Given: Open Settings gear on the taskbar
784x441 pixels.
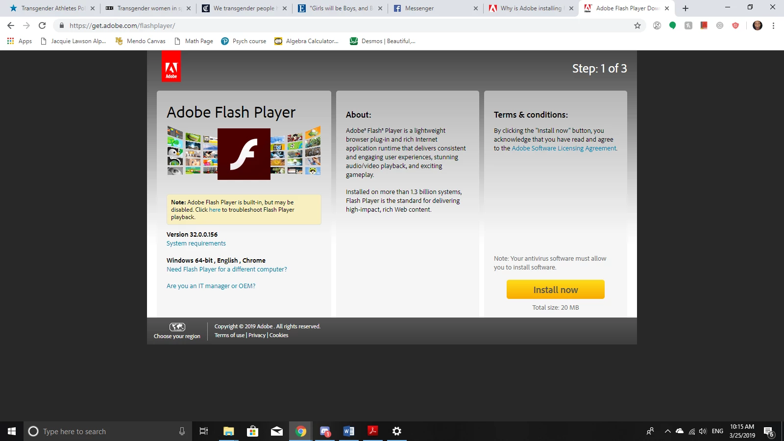Looking at the screenshot, I should [397, 431].
